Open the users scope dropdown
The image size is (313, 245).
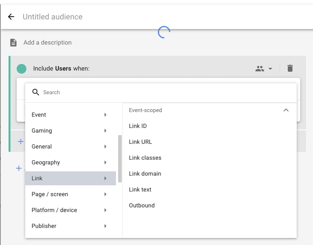coord(264,69)
